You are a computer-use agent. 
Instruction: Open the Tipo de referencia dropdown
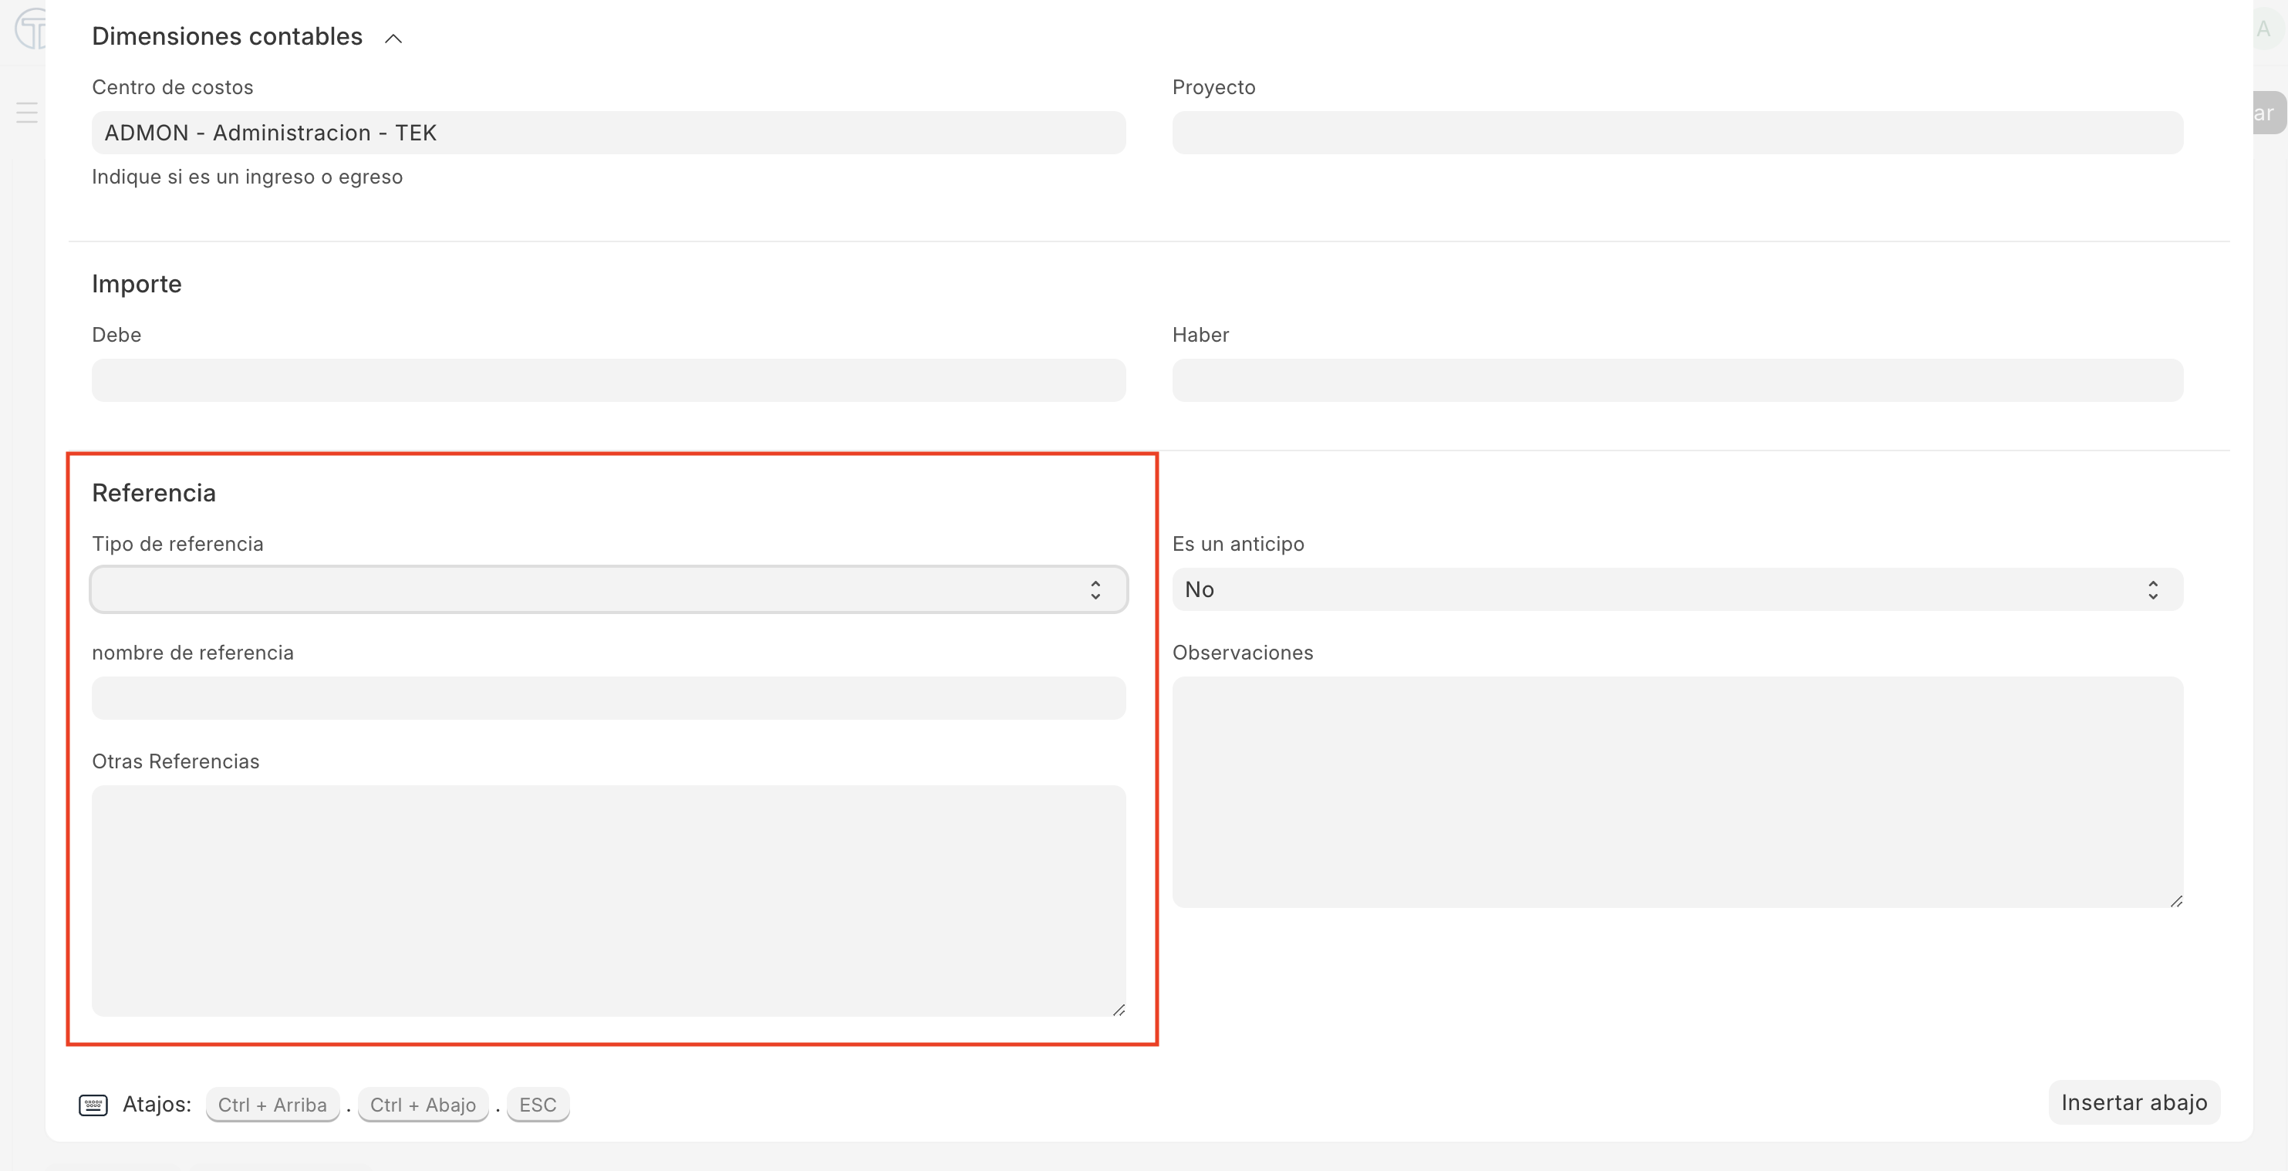(x=609, y=589)
